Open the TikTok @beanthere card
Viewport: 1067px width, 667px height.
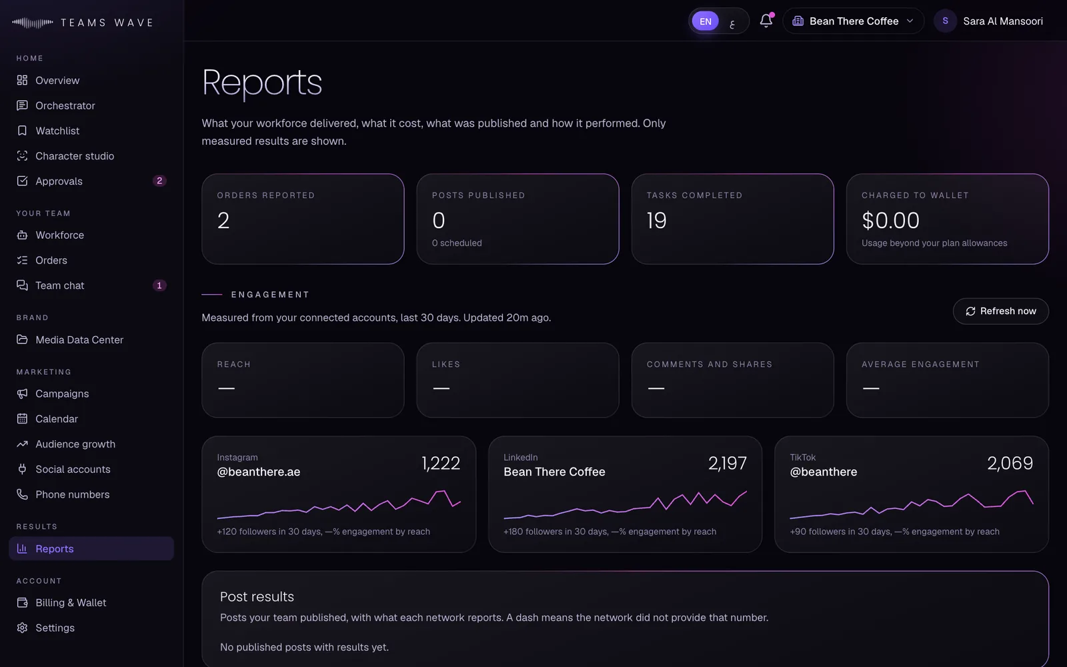click(912, 494)
